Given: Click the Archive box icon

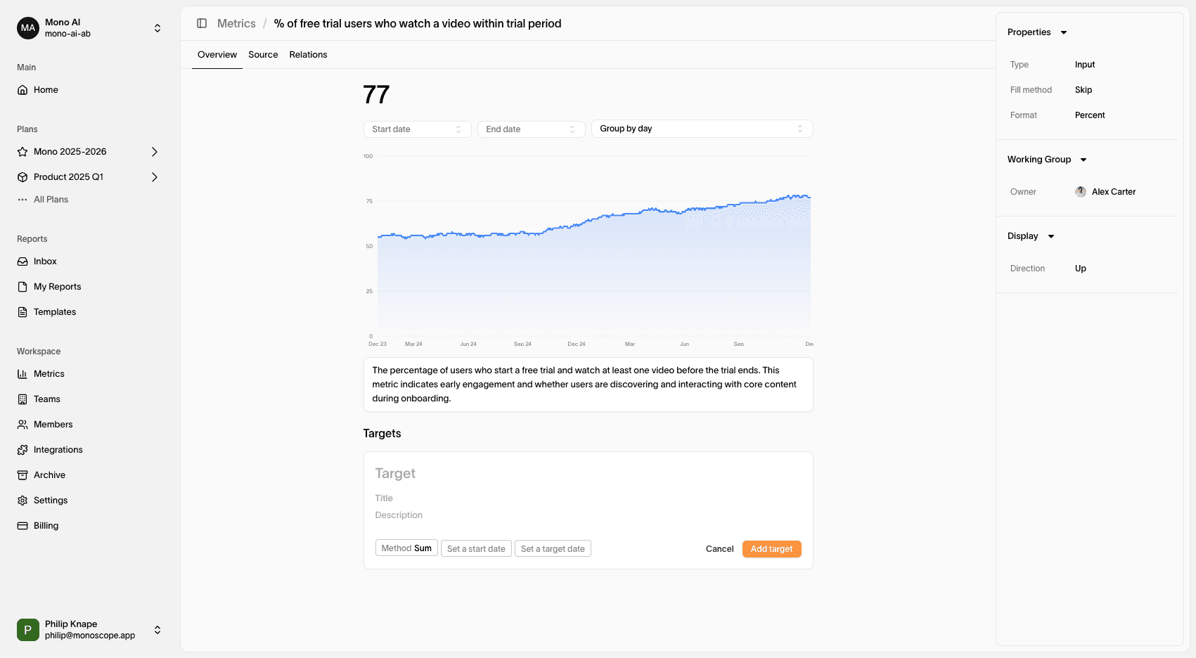Looking at the screenshot, I should tap(22, 475).
